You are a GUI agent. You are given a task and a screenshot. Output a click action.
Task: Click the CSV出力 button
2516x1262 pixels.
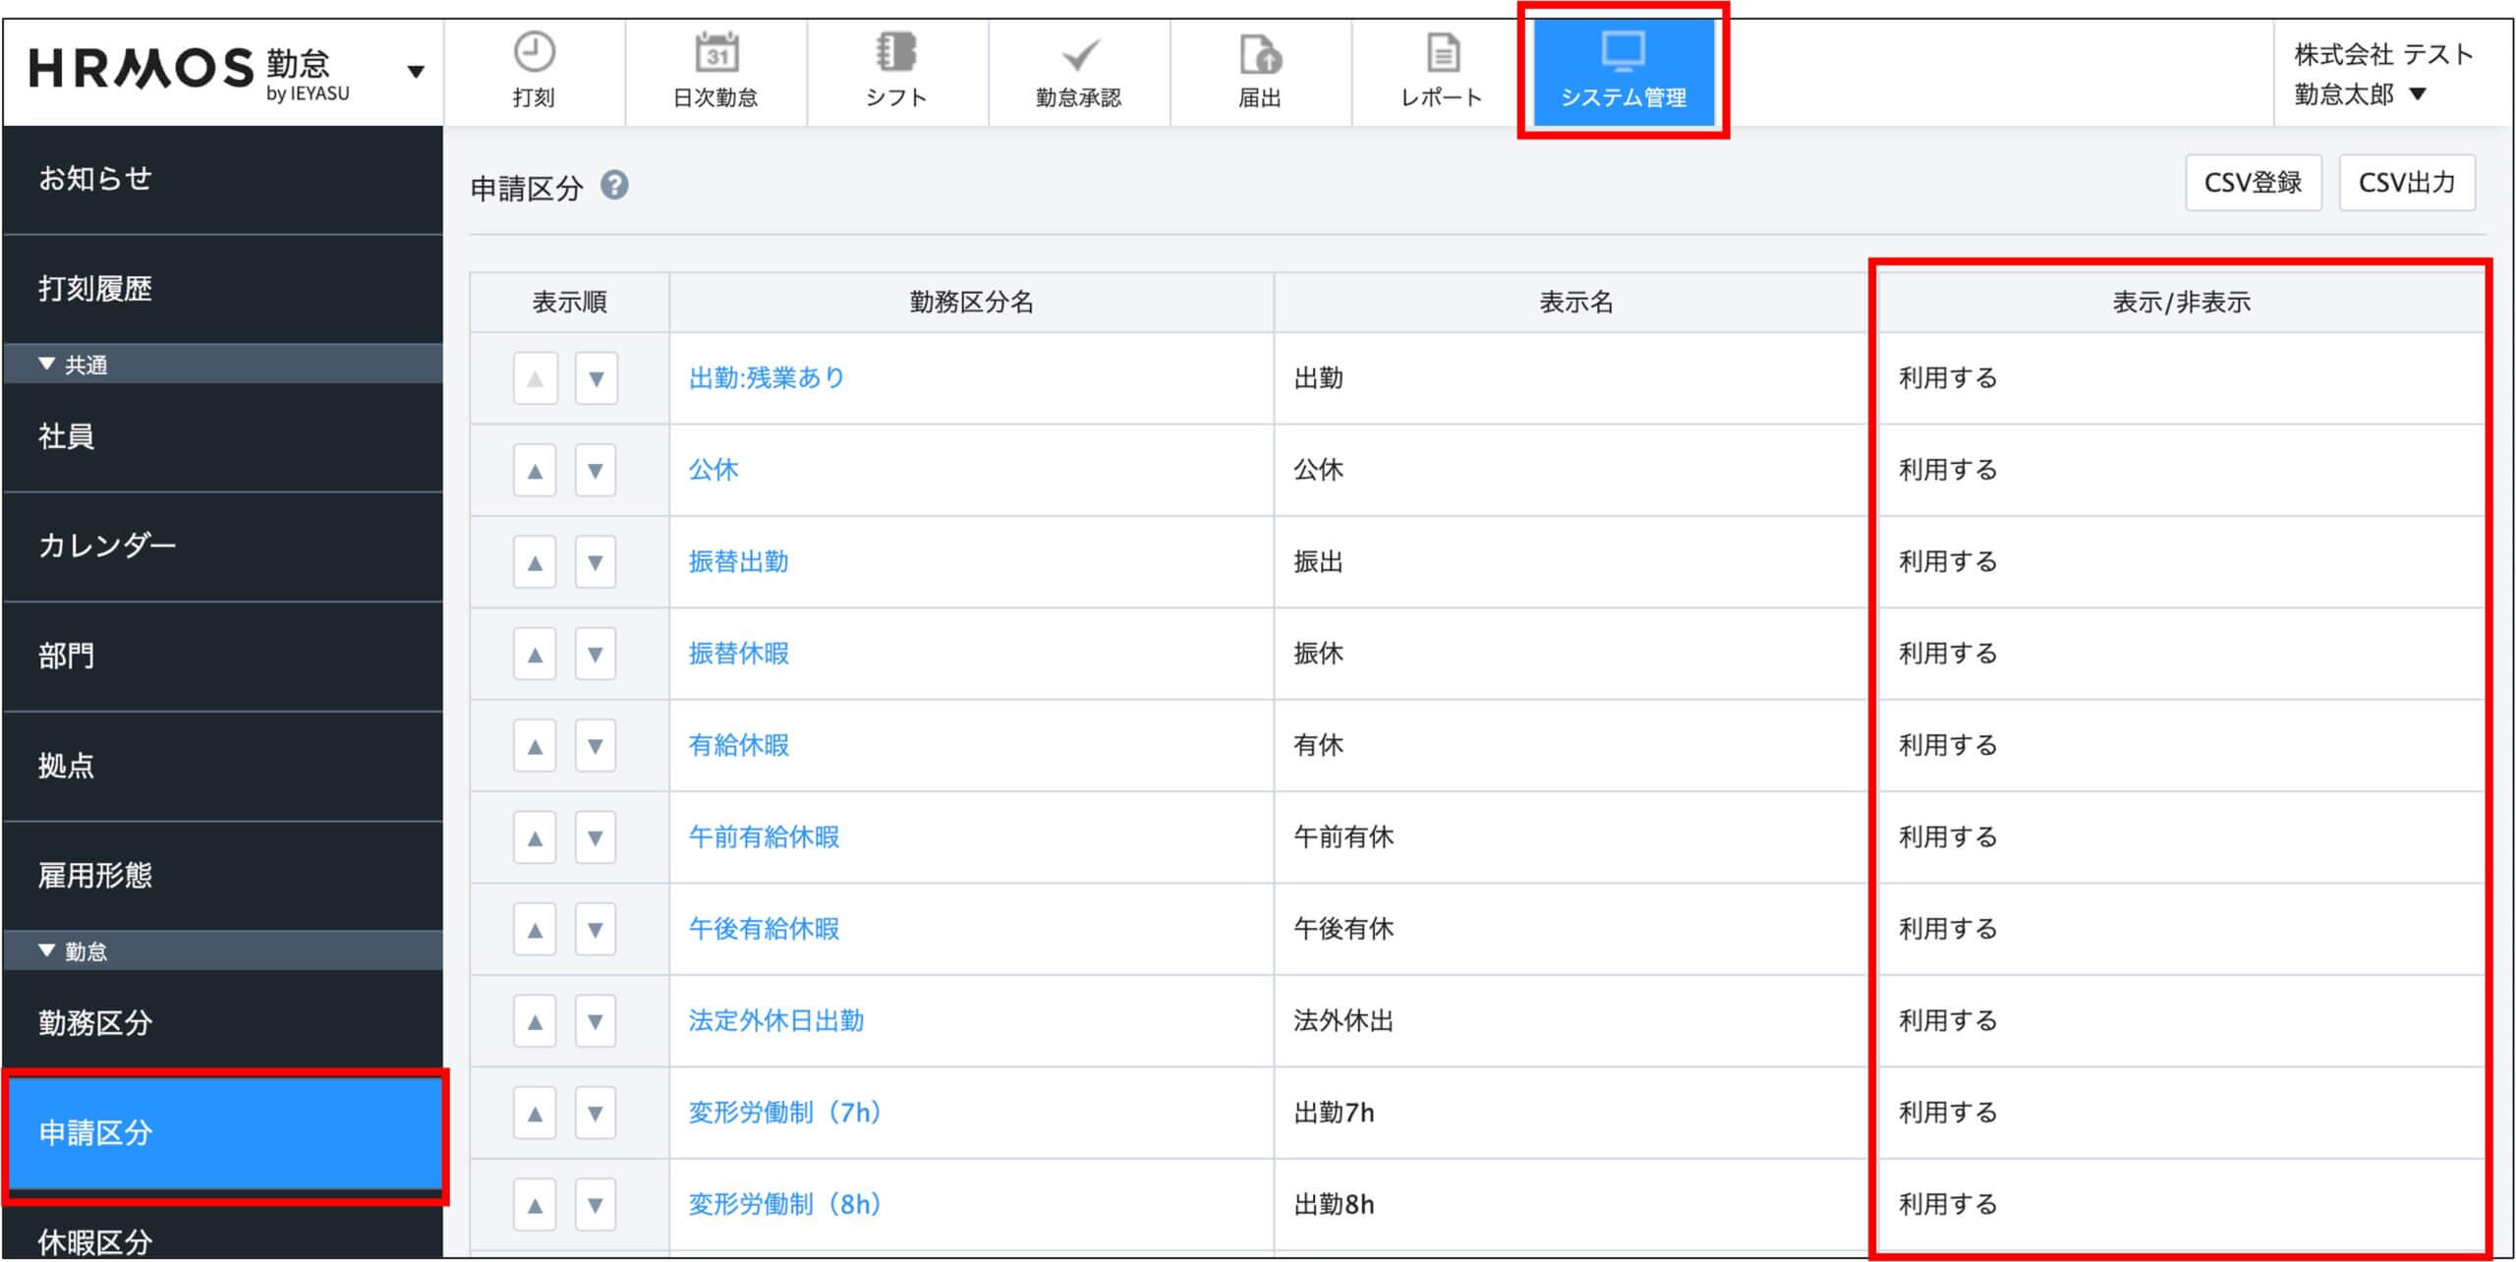(x=2406, y=183)
